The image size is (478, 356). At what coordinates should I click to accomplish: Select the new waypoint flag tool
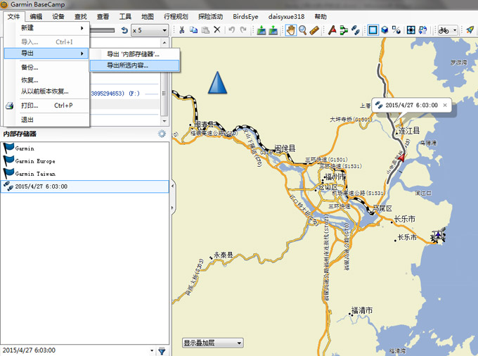click(332, 30)
